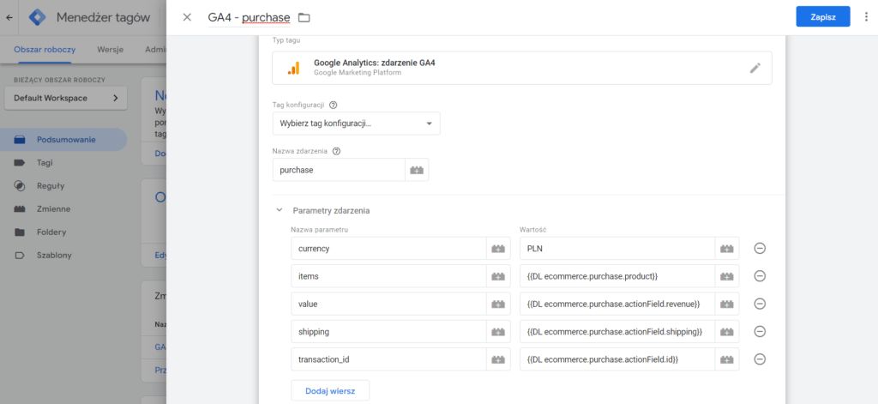Click the items parameter name field
This screenshot has height=404, width=878.
[x=388, y=276]
